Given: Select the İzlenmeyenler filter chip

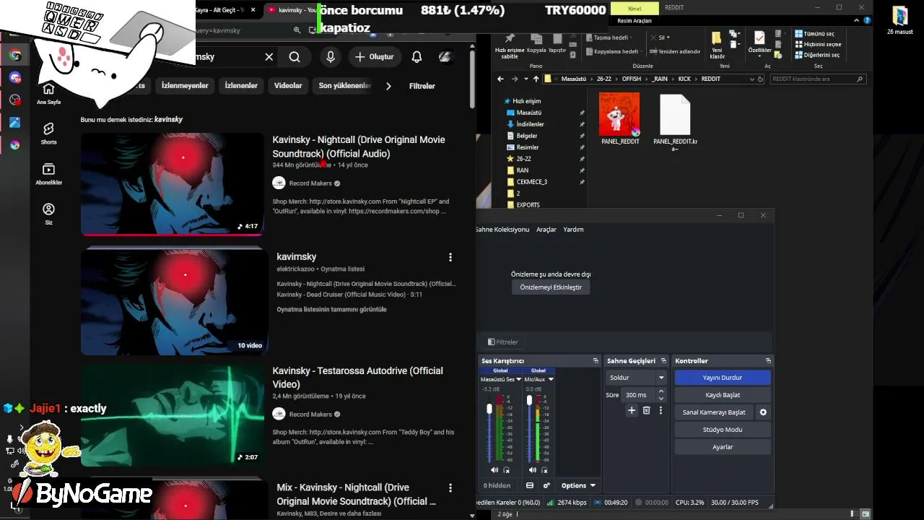Looking at the screenshot, I should (185, 86).
